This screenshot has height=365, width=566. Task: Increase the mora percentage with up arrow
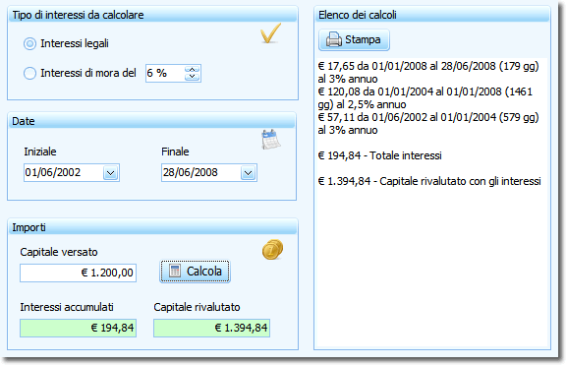pos(192,70)
